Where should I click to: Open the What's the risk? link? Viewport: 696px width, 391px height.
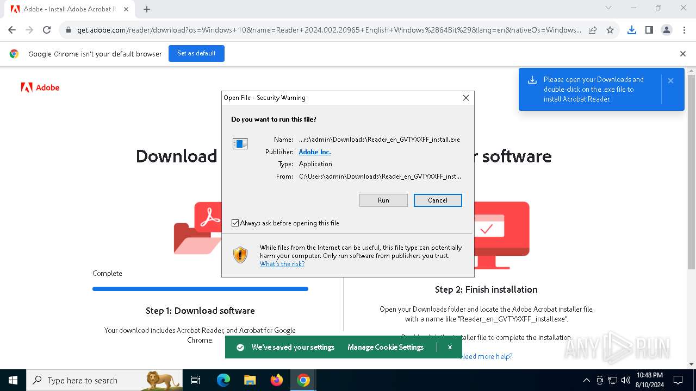pyautogui.click(x=282, y=264)
